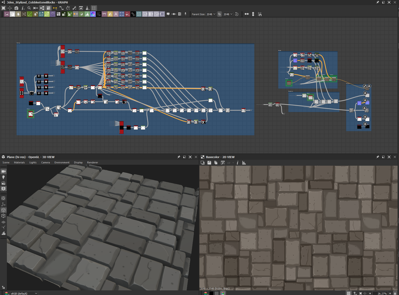Toggle the parent size width-height link
Viewport: 399px width, 295px height.
click(x=220, y=14)
